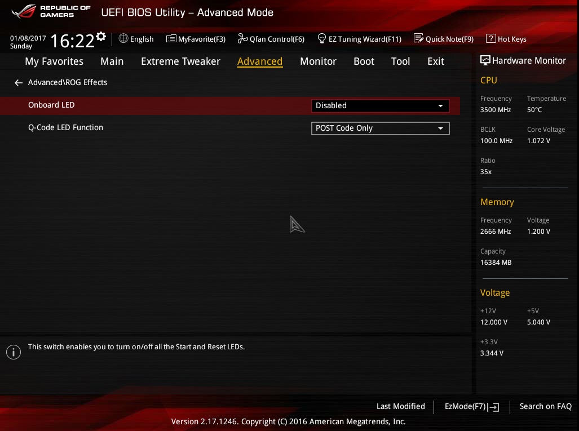This screenshot has width=579, height=431.
Task: Click the globe language icon
Action: (x=123, y=38)
